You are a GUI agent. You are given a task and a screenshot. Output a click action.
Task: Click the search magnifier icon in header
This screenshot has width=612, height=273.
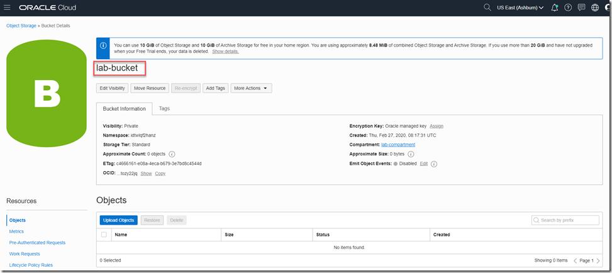[x=487, y=8]
